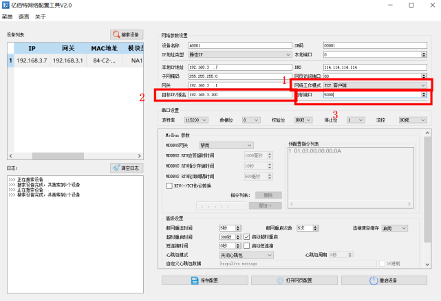Open 连接清空缓存 dropdown 启用
The image size is (441, 301).
click(395, 228)
